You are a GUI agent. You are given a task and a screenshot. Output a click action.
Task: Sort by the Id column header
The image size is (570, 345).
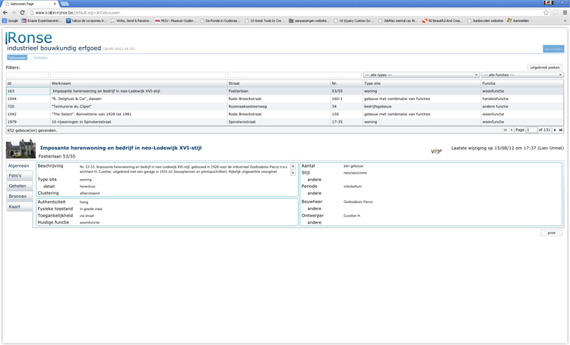click(28, 83)
